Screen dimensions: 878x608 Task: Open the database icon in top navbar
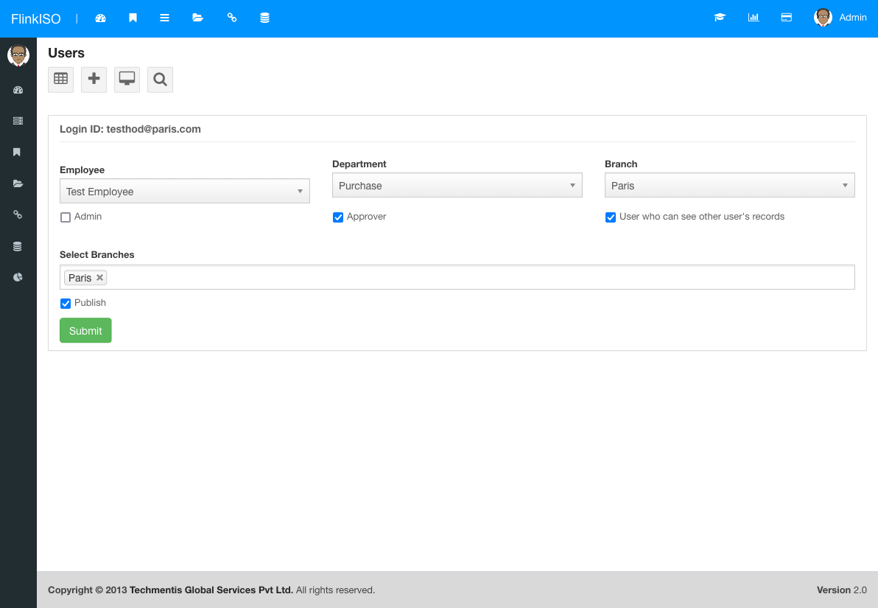[265, 18]
